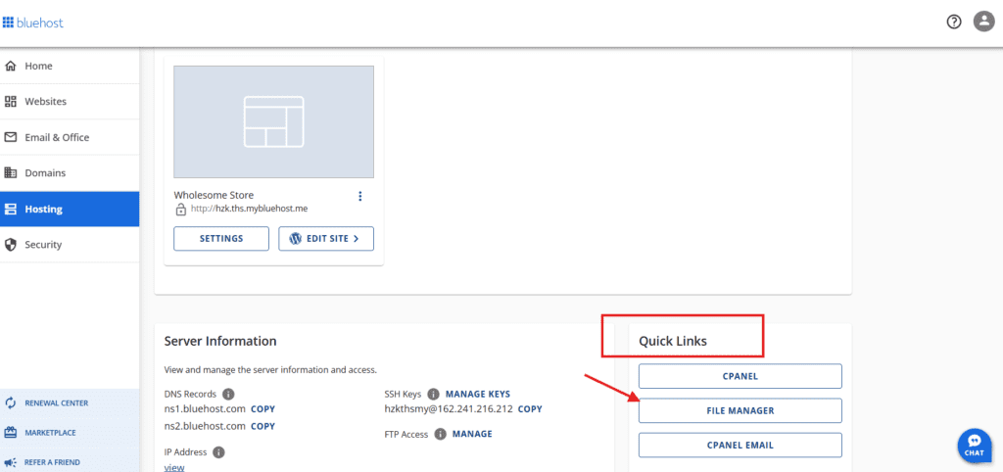Click the info icon next to IP Address
The width and height of the screenshot is (1003, 472).
218,452
